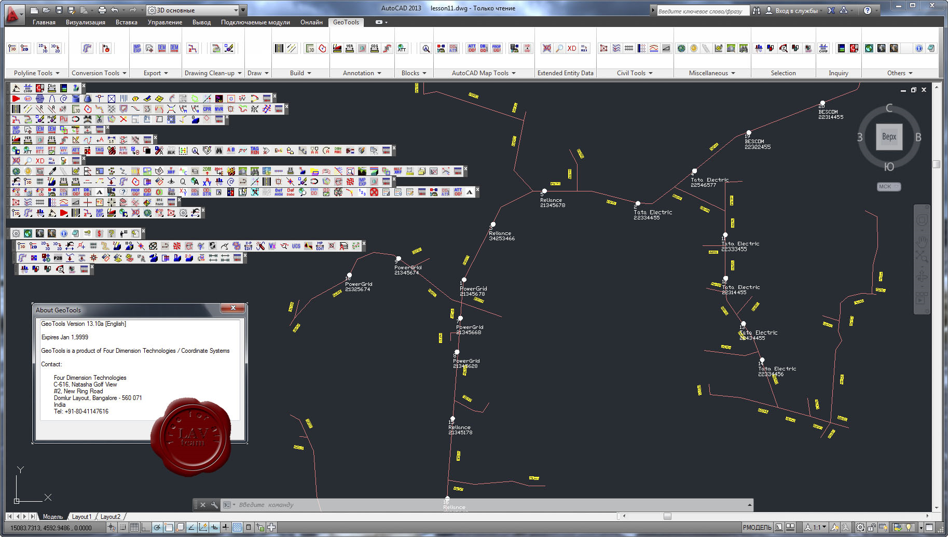Click the COMP icon in Inquiry panel
The height and width of the screenshot is (537, 948).
point(823,48)
